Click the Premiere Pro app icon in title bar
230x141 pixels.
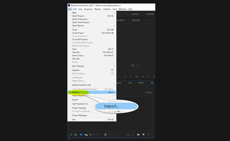tap(69, 5)
